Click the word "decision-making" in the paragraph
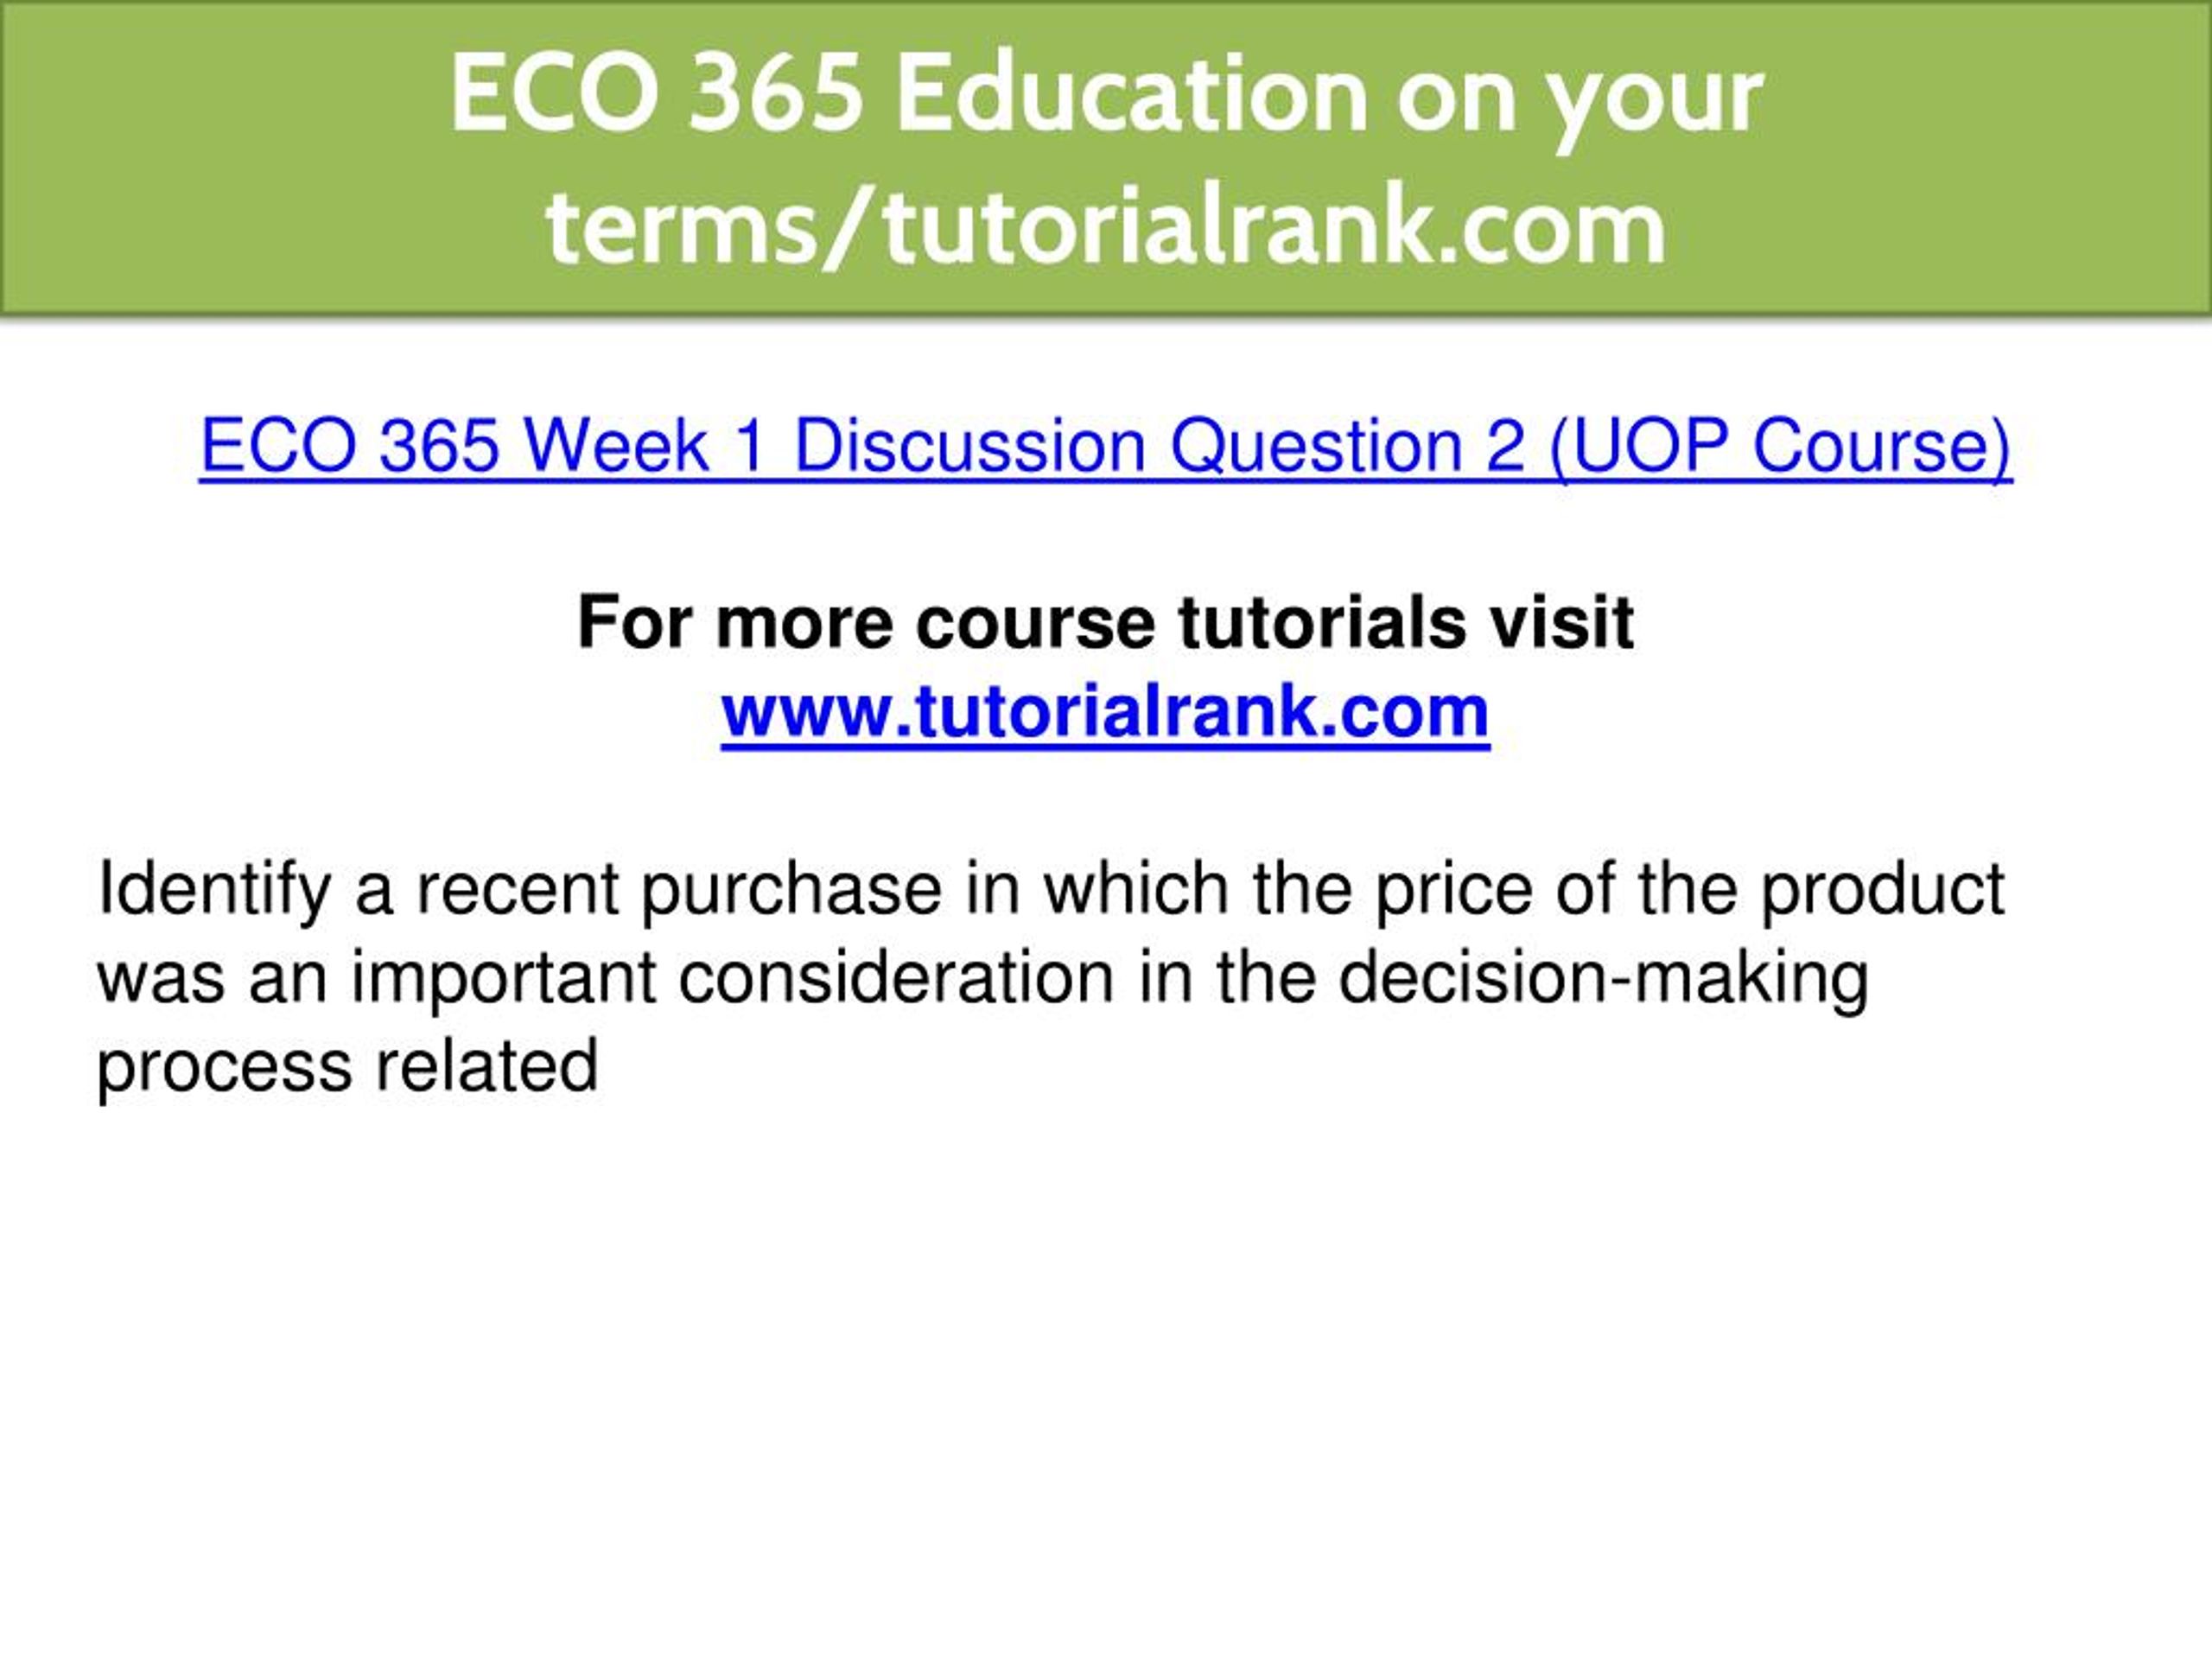 pyautogui.click(x=1604, y=979)
